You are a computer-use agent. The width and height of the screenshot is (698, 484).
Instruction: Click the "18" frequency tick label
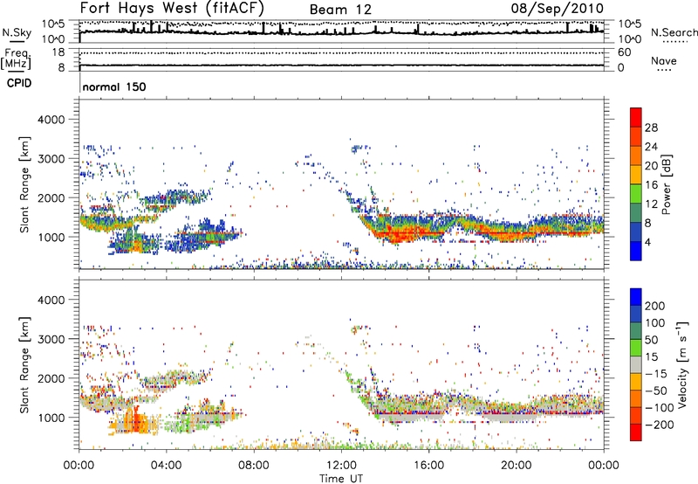click(58, 52)
